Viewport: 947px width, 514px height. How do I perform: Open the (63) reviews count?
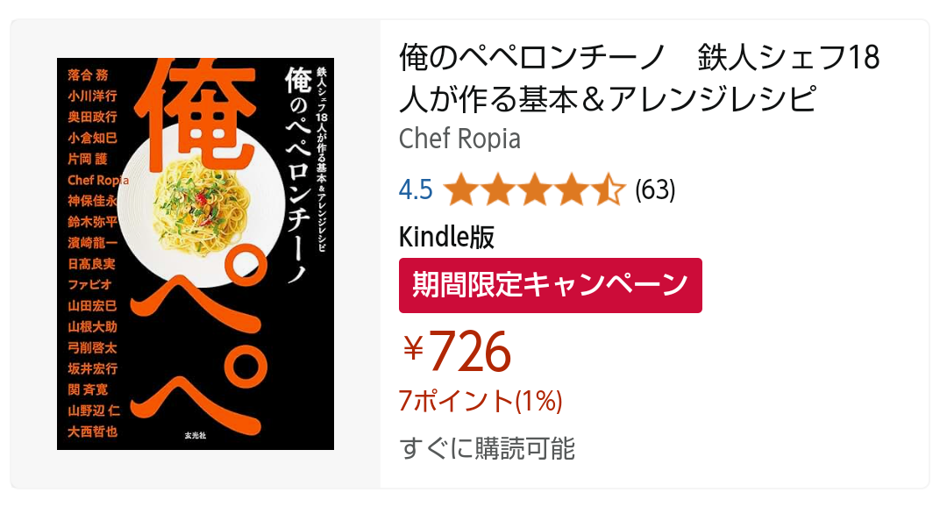(x=655, y=189)
